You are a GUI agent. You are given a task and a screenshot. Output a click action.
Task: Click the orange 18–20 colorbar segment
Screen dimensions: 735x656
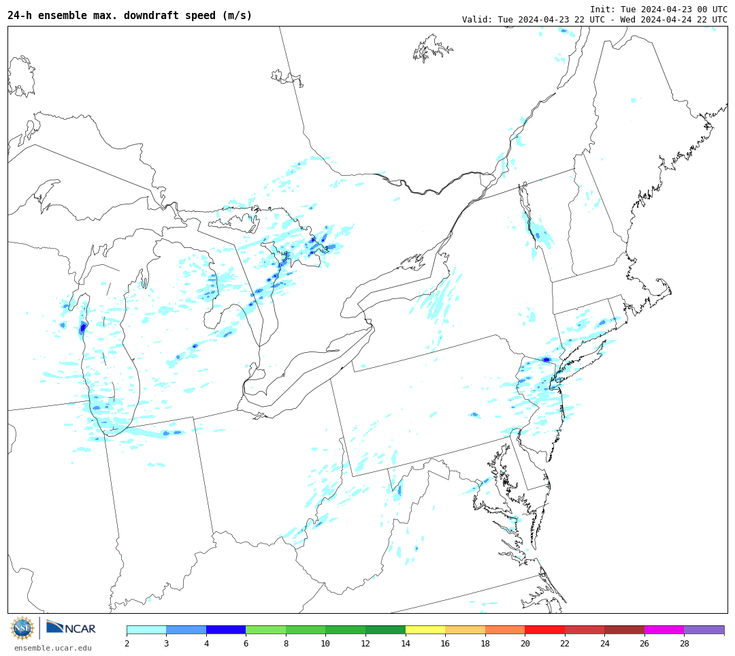(505, 629)
